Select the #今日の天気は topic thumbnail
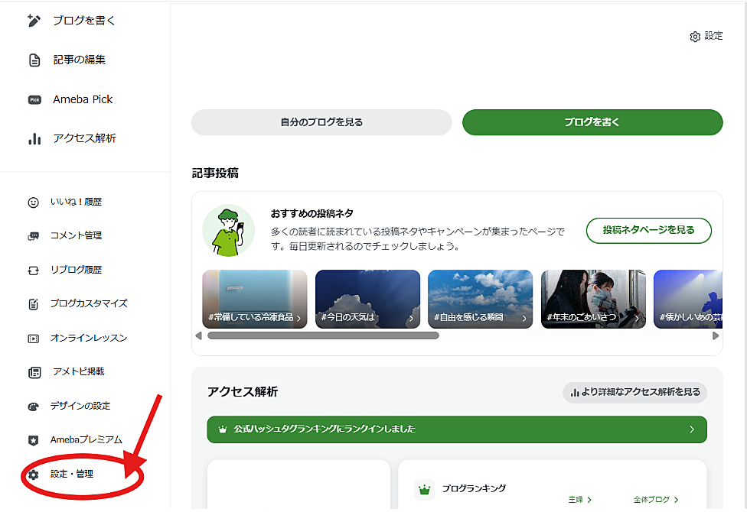747x512 pixels. tap(367, 299)
